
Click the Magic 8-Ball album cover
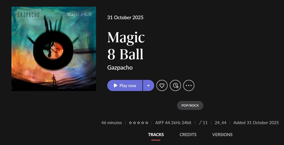[54, 49]
